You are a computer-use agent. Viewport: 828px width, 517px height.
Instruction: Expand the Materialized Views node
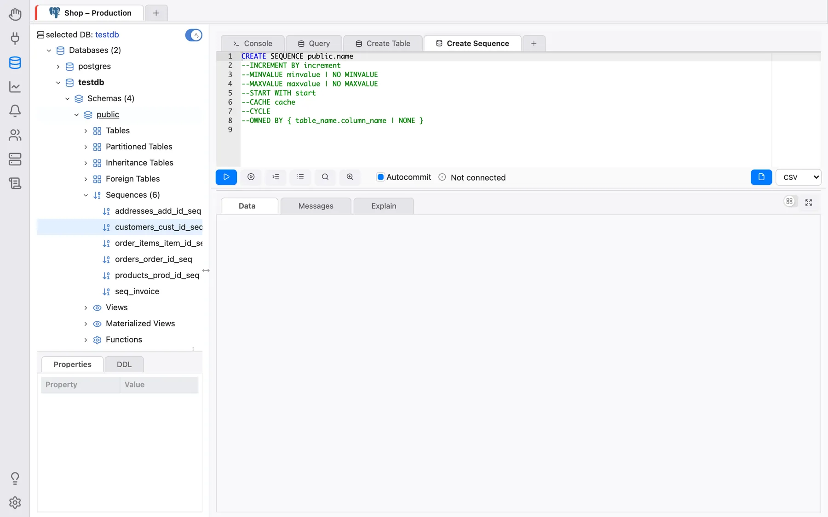[x=86, y=324]
